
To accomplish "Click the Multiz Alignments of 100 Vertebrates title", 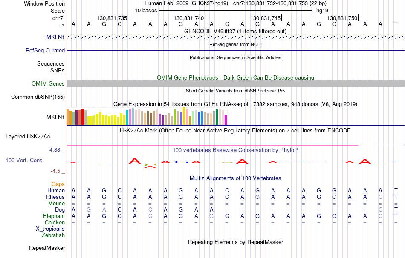I will [x=235, y=178].
